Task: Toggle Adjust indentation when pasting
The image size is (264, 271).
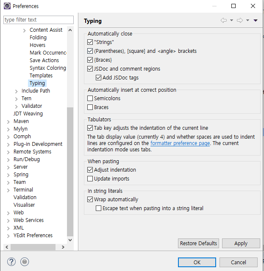Action: [90, 170]
